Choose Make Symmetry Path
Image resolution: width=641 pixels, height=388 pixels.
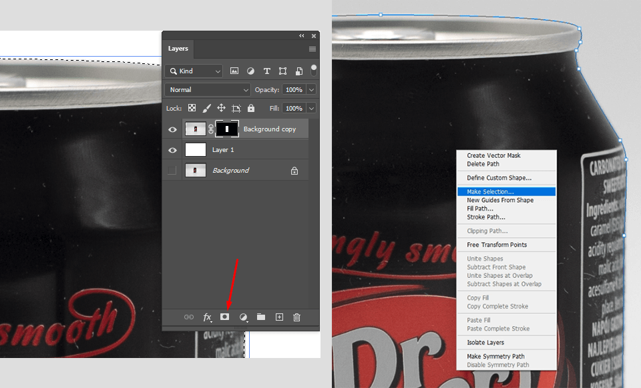pos(495,357)
